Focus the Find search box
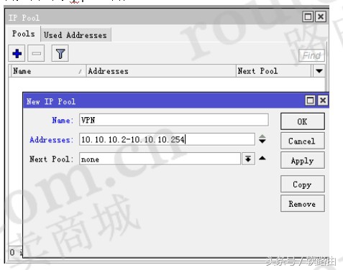 311,55
